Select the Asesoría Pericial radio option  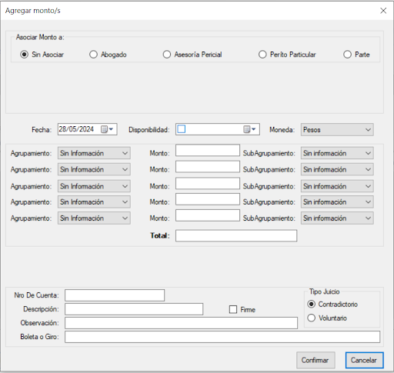pos(167,55)
